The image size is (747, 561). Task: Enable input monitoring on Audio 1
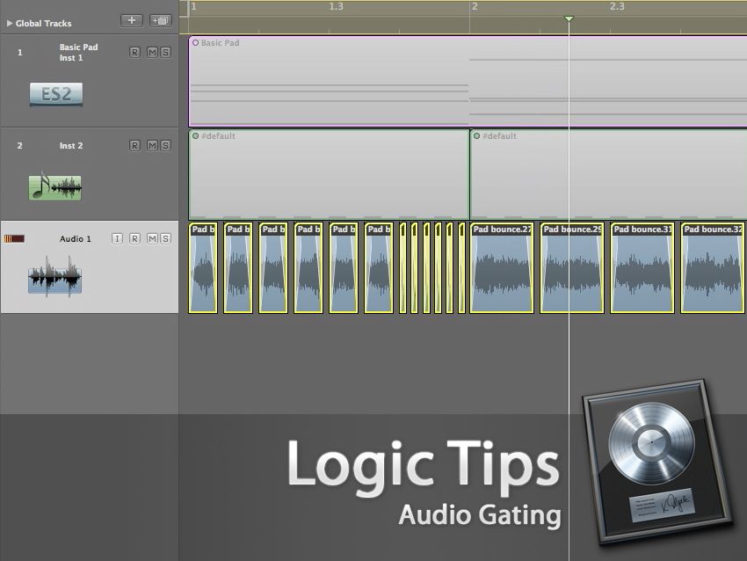click(x=115, y=238)
